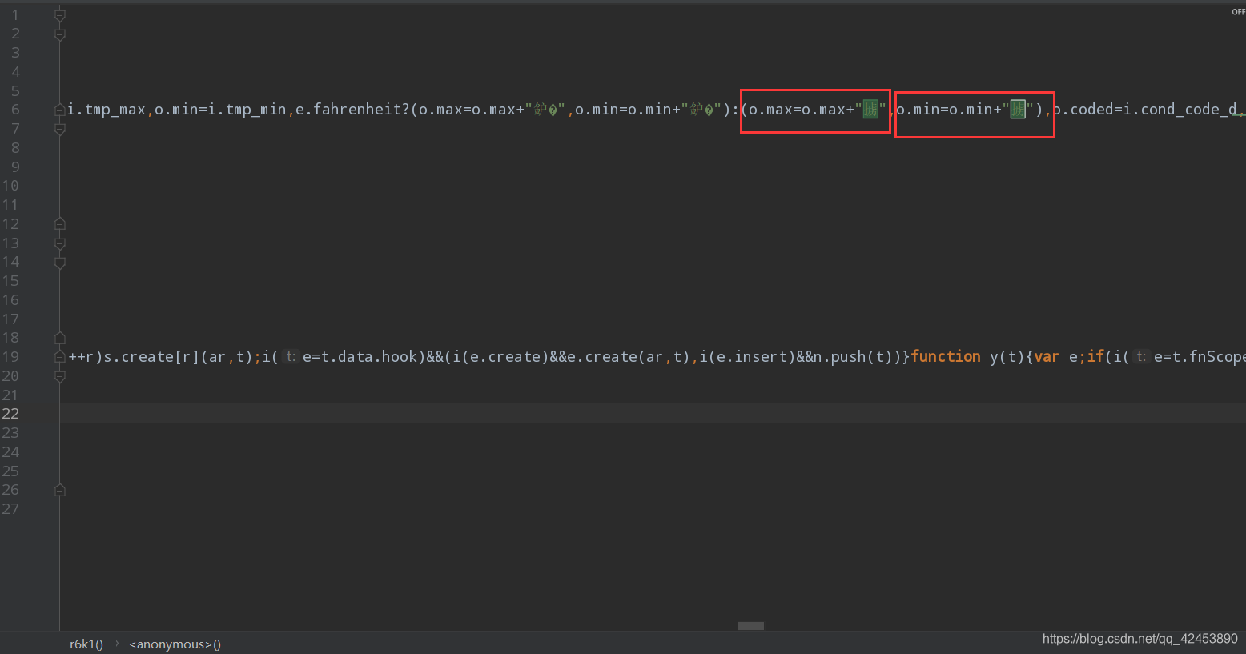
Task: Collapse the fold region starting at line 6
Action: tap(60, 110)
